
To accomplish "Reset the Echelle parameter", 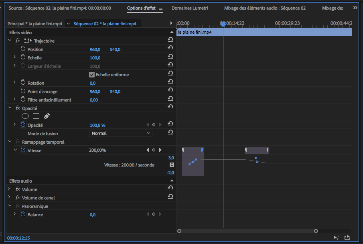I will pos(170,56).
